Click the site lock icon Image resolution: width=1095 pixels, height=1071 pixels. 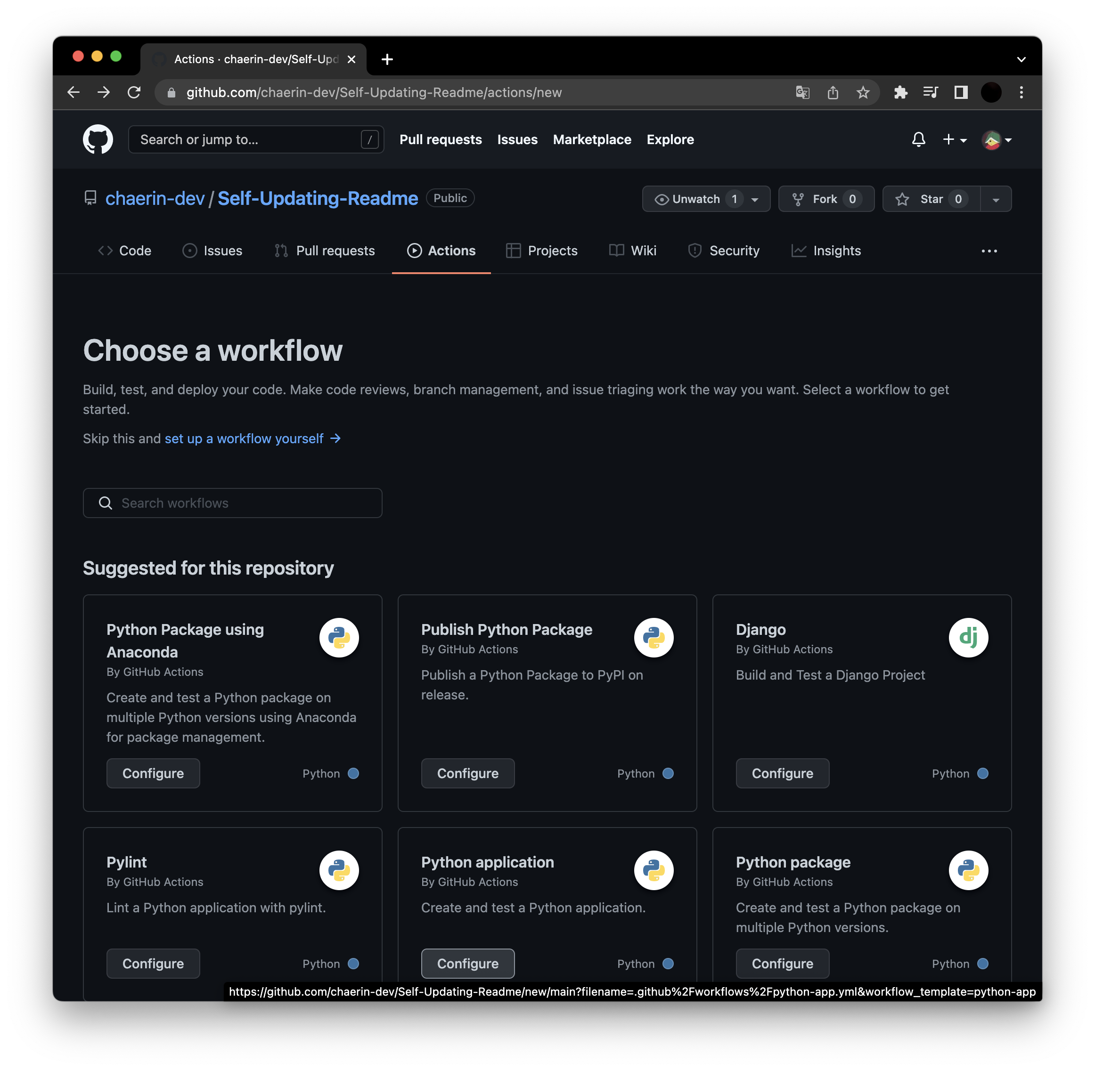coord(172,92)
